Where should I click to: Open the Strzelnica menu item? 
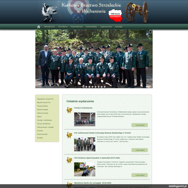(63, 27)
